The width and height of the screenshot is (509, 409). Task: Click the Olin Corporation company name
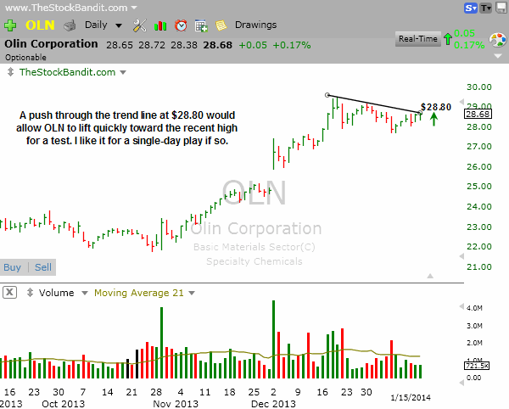click(51, 44)
